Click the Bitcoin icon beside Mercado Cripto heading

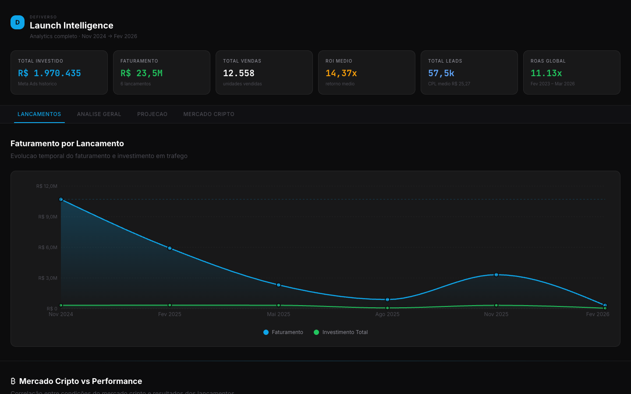tap(13, 381)
